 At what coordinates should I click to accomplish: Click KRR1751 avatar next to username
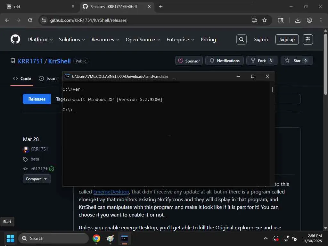click(x=26, y=149)
